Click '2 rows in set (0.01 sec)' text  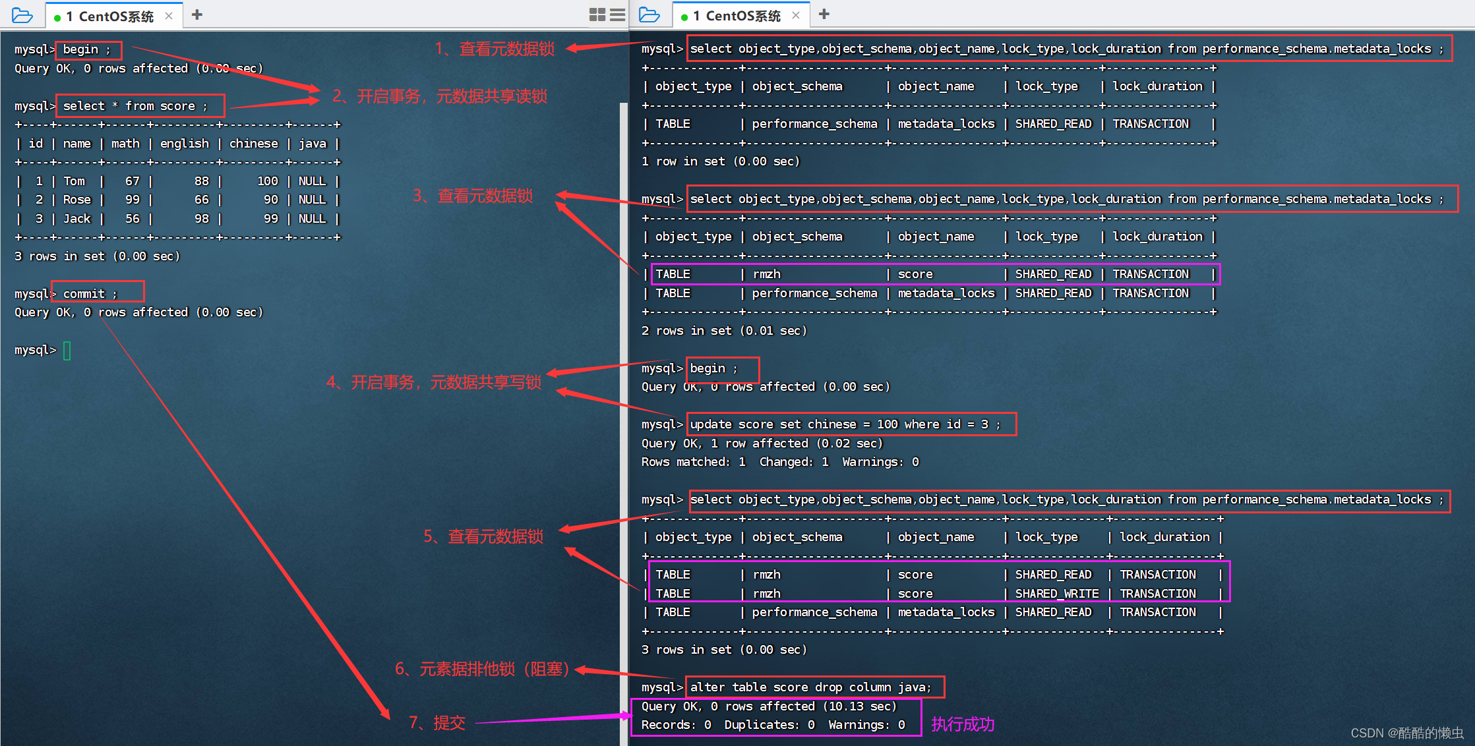[724, 331]
